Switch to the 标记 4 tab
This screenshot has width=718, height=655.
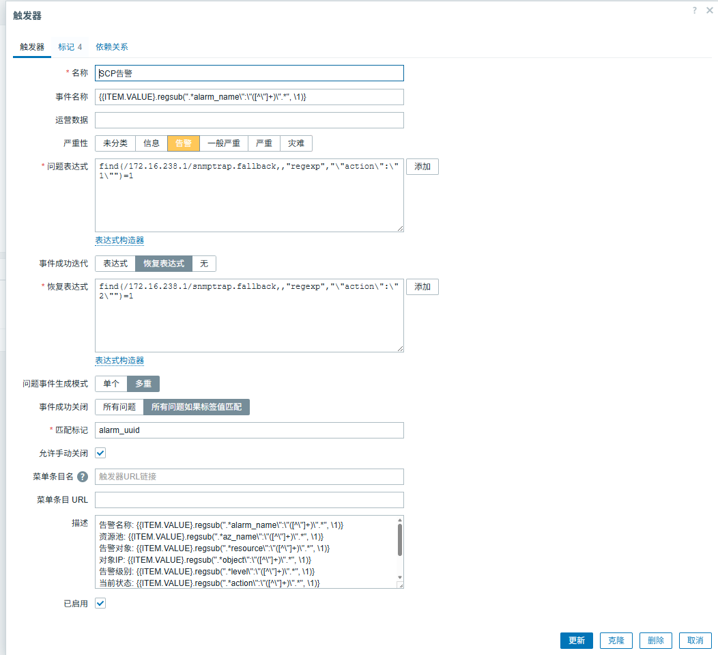[70, 47]
